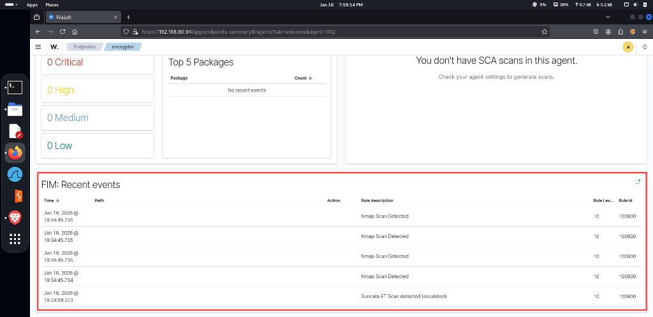
Task: Click the timestamp 19:34:45.734 event
Action: coord(61,276)
